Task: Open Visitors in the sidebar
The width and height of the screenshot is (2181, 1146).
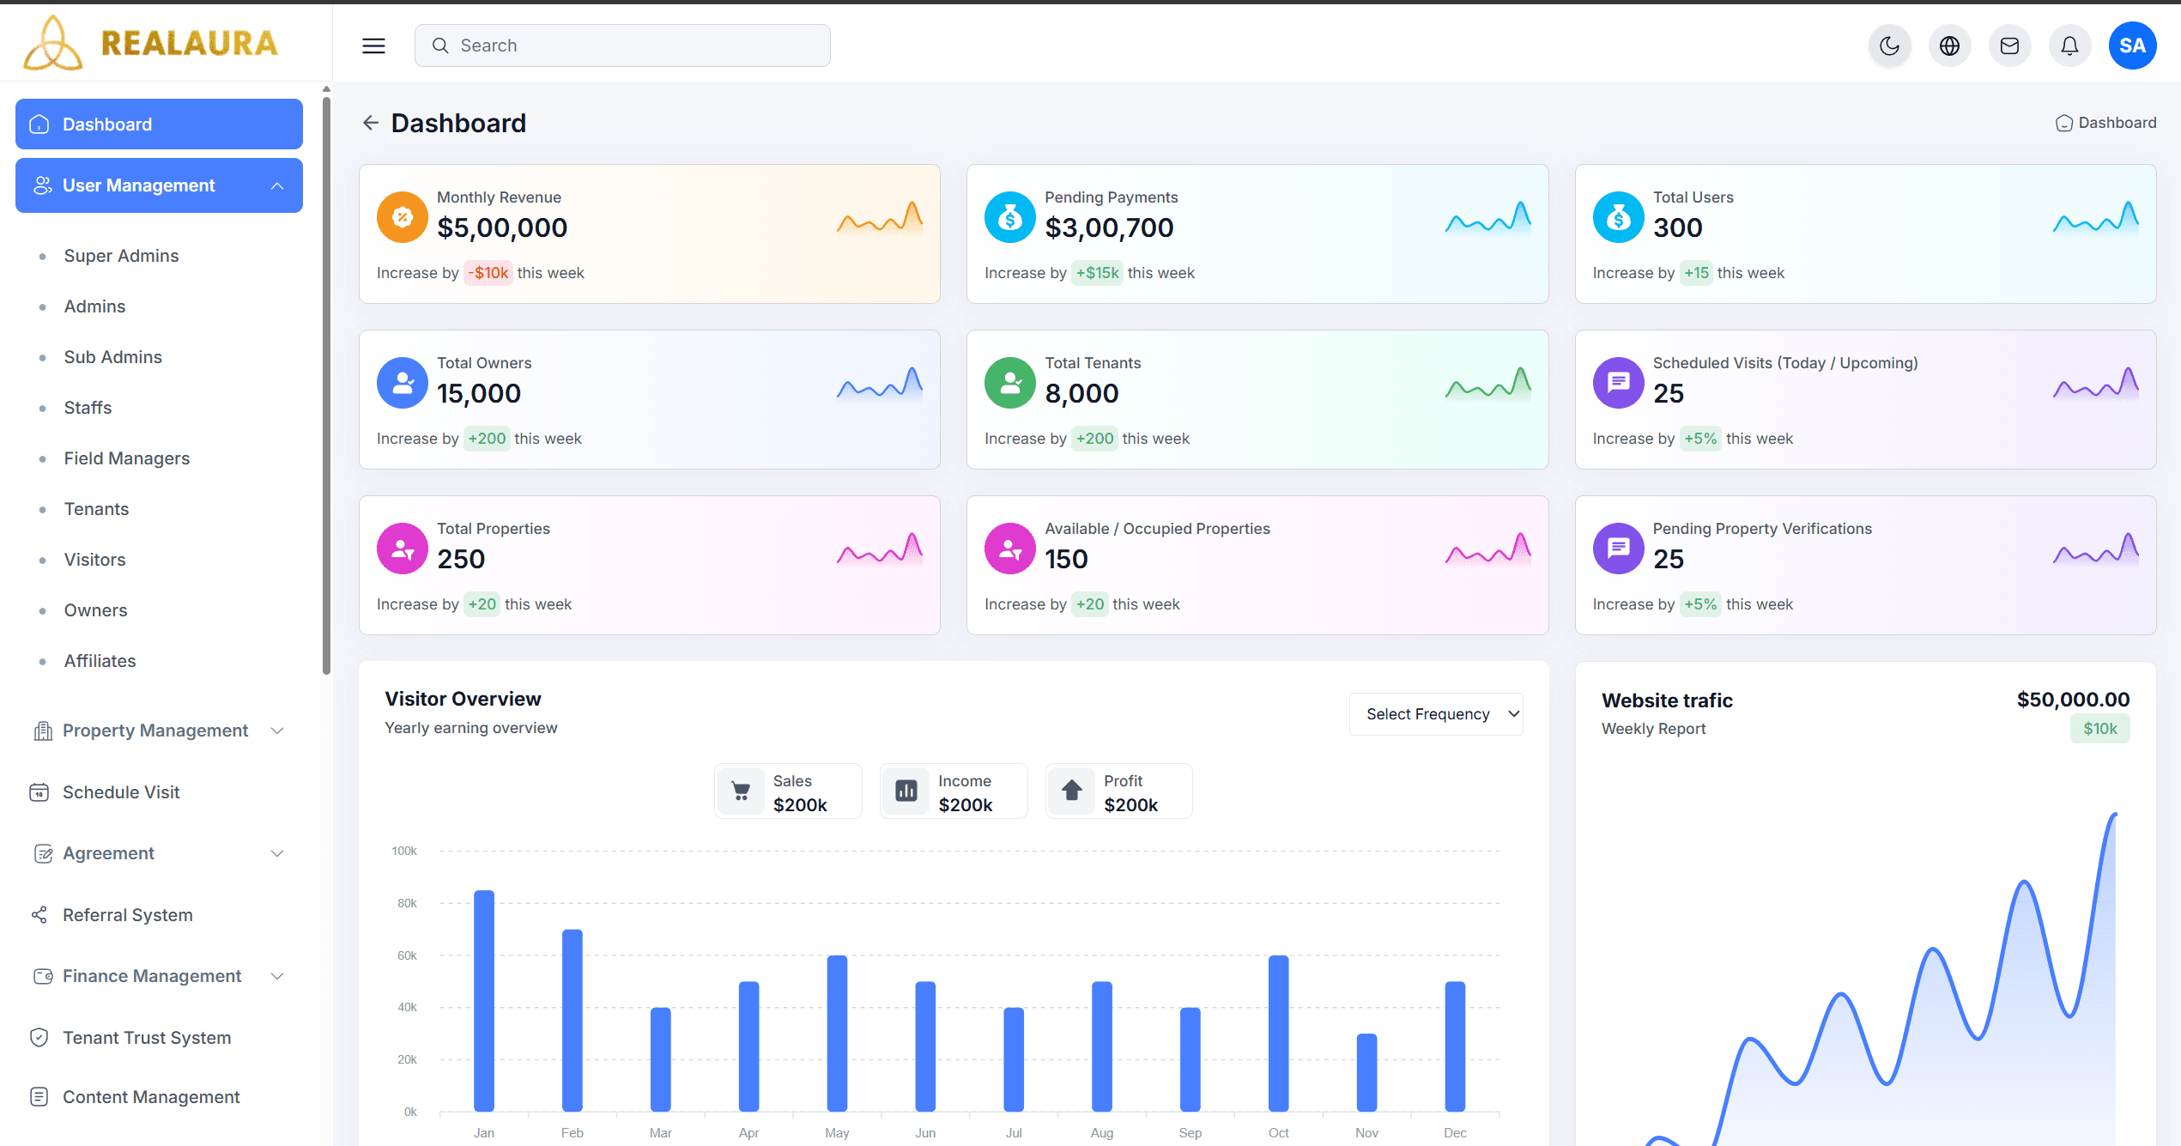Action: click(94, 560)
